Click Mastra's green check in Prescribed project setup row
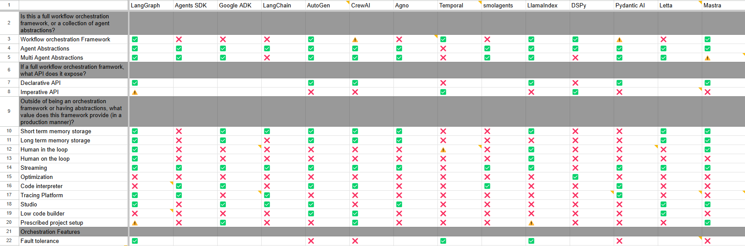This screenshot has width=745, height=246. point(707,222)
